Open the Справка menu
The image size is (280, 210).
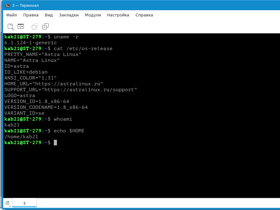(144, 15)
